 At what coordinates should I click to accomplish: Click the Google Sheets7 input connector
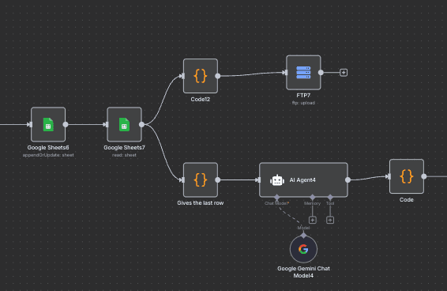pyautogui.click(x=106, y=124)
